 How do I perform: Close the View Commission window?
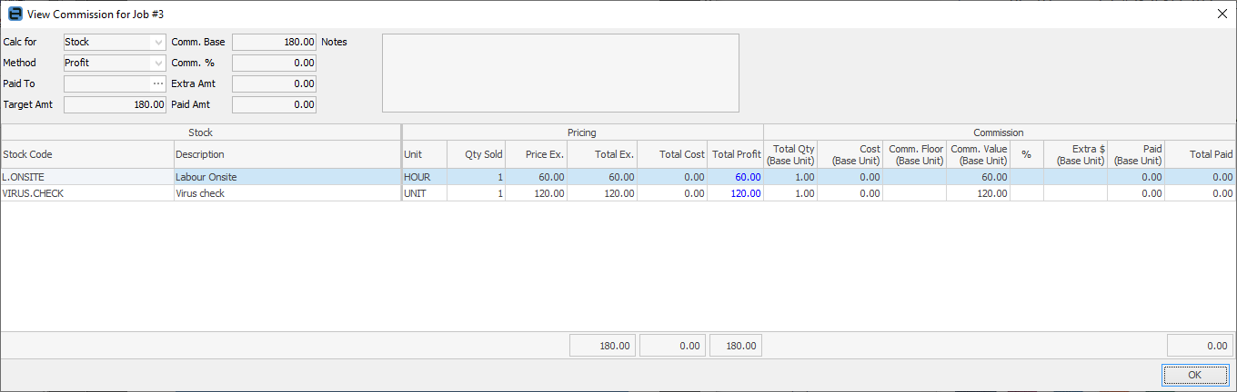pos(1222,15)
